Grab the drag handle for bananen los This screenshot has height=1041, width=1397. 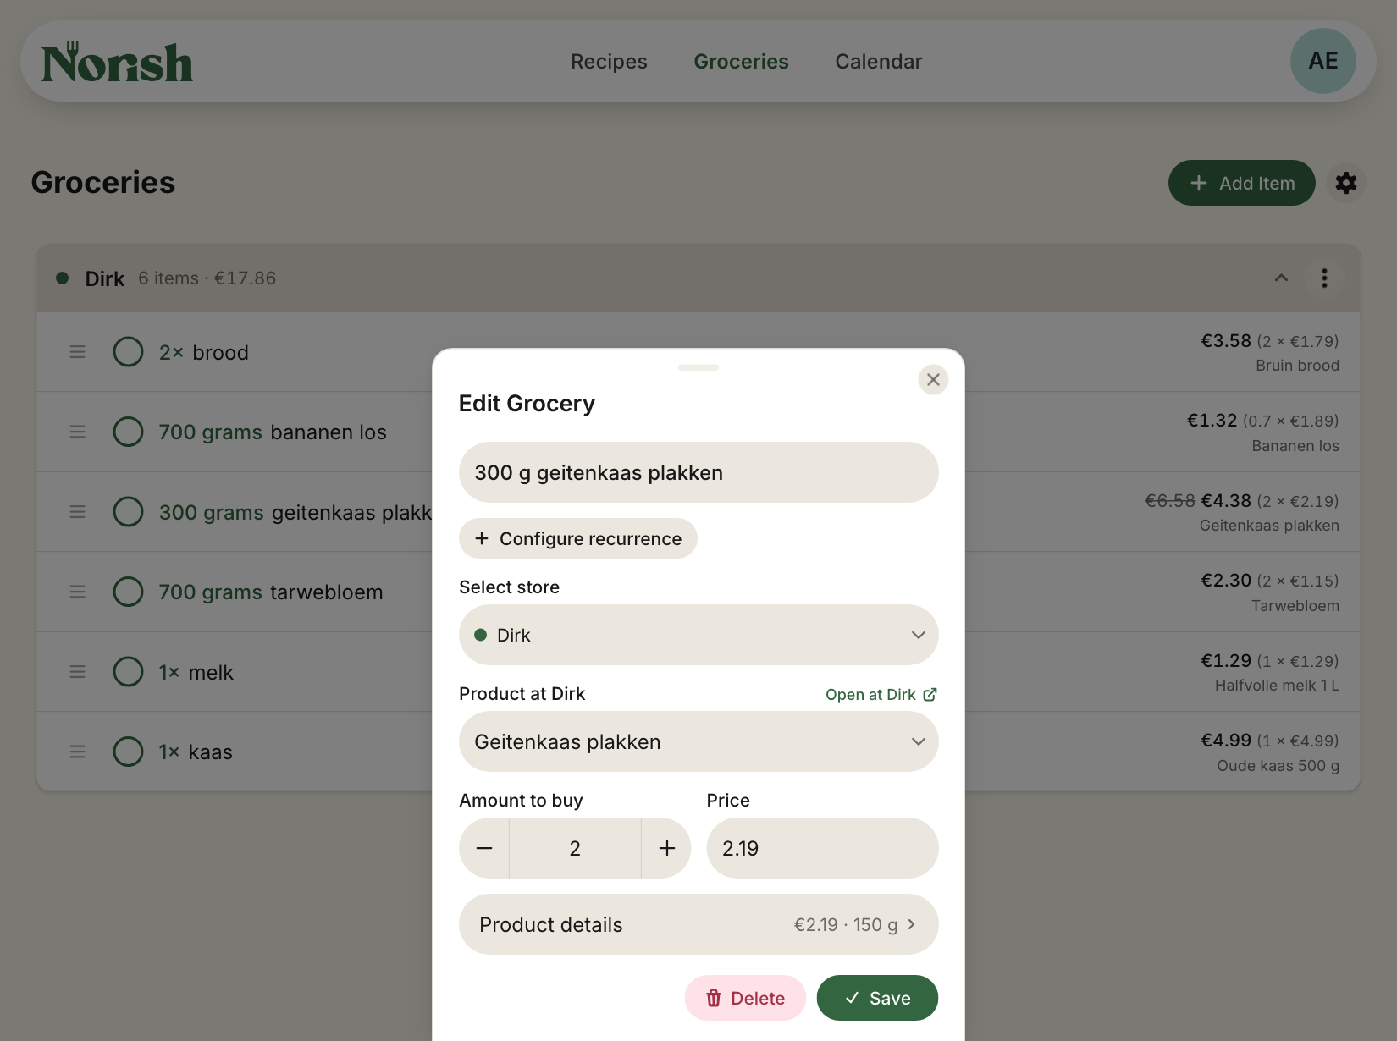77,432
